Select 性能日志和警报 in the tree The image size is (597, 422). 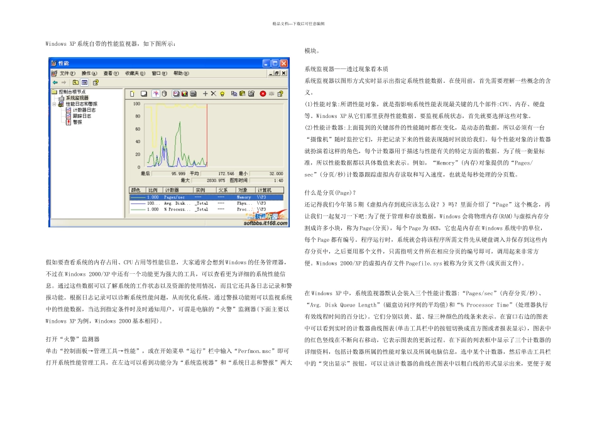[82, 104]
